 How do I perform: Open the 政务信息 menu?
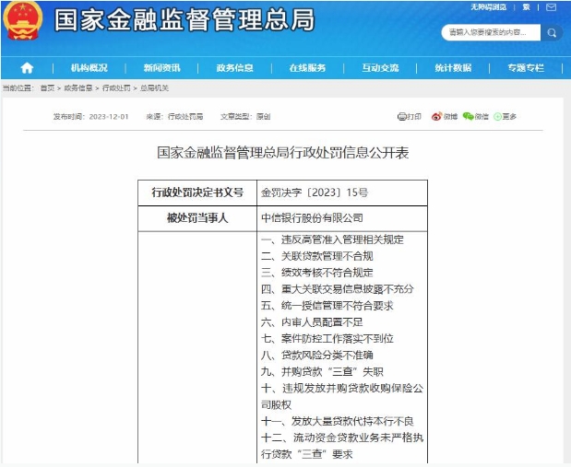tap(234, 68)
